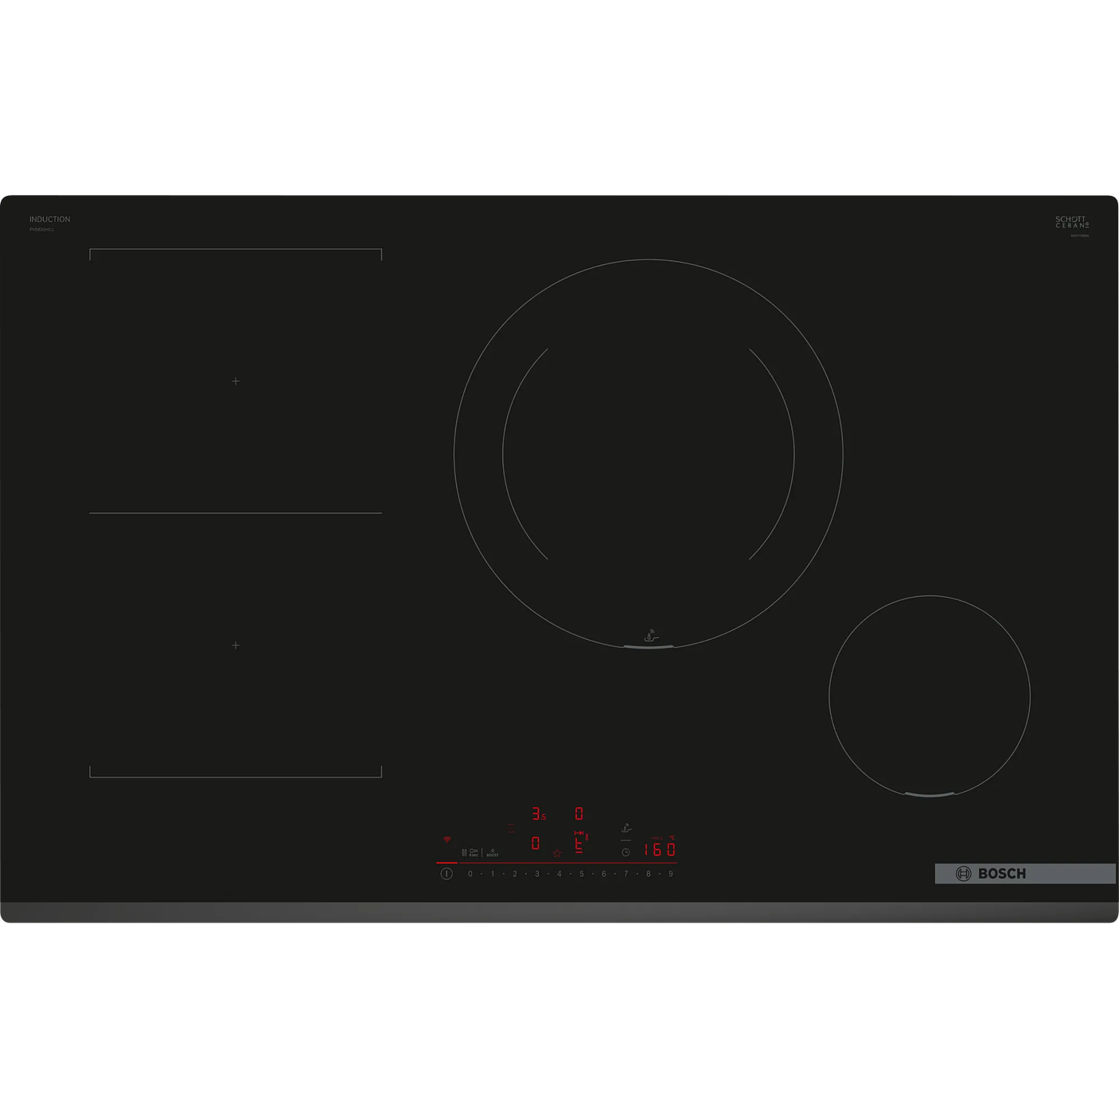Viewport: 1119px width, 1119px height.
Task: Click the Schott Ceran logo
Action: pos(1071,222)
